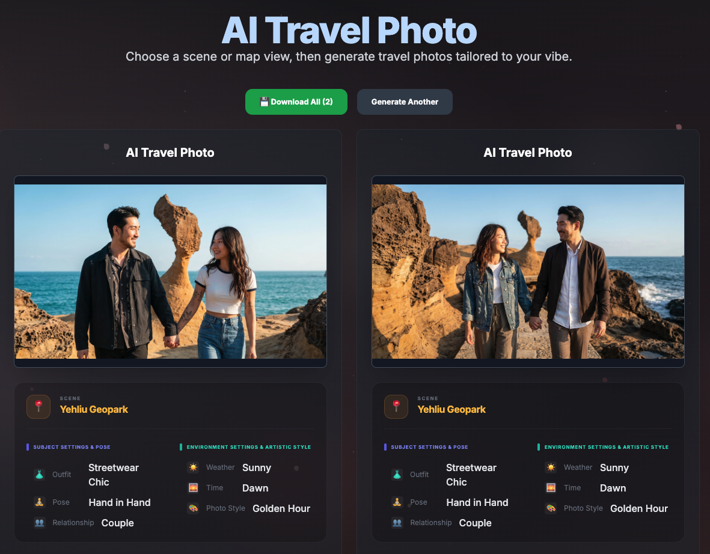The height and width of the screenshot is (554, 710).
Task: Click the map pin icon in right card
Action: (x=396, y=406)
